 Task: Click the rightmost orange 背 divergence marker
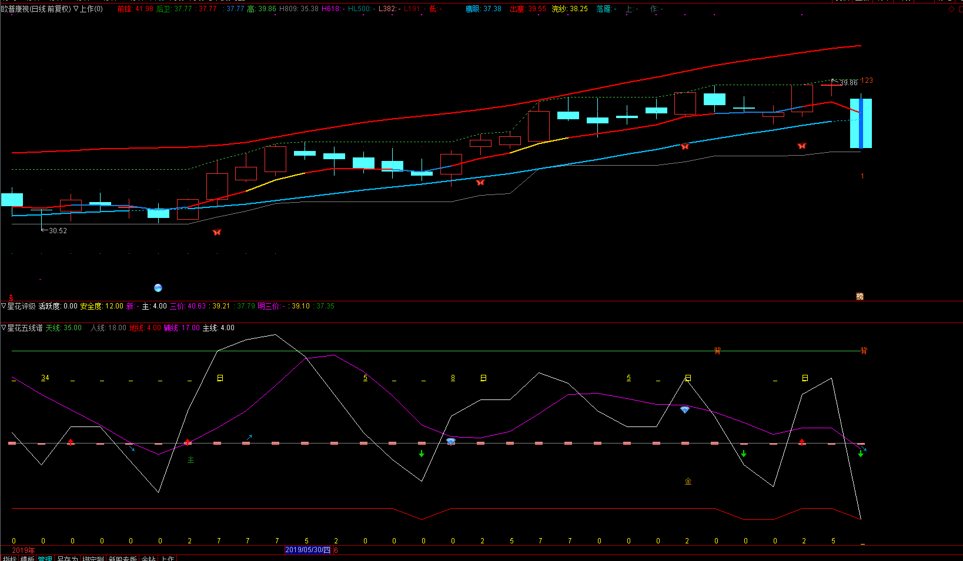(864, 351)
